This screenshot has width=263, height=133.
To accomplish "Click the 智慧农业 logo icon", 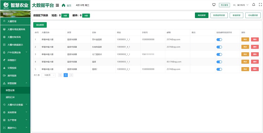I will (x=5, y=5).
